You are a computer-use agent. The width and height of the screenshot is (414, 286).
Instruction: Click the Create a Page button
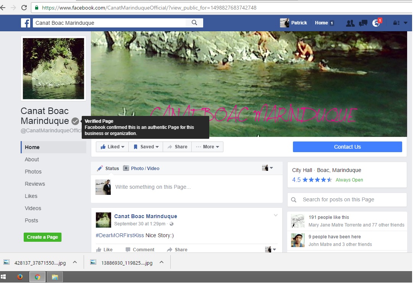[42, 237]
